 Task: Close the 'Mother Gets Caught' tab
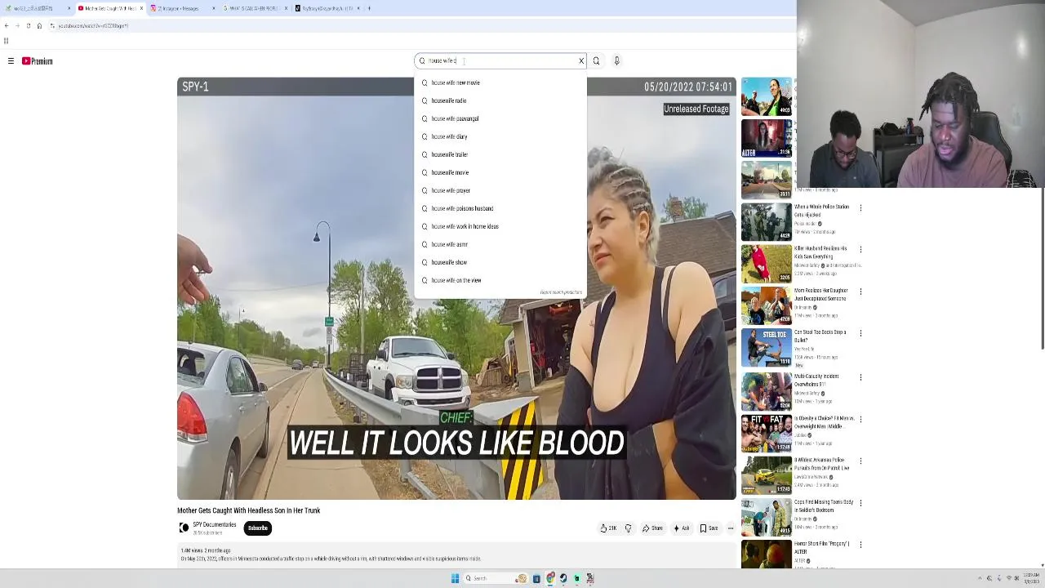click(x=141, y=8)
